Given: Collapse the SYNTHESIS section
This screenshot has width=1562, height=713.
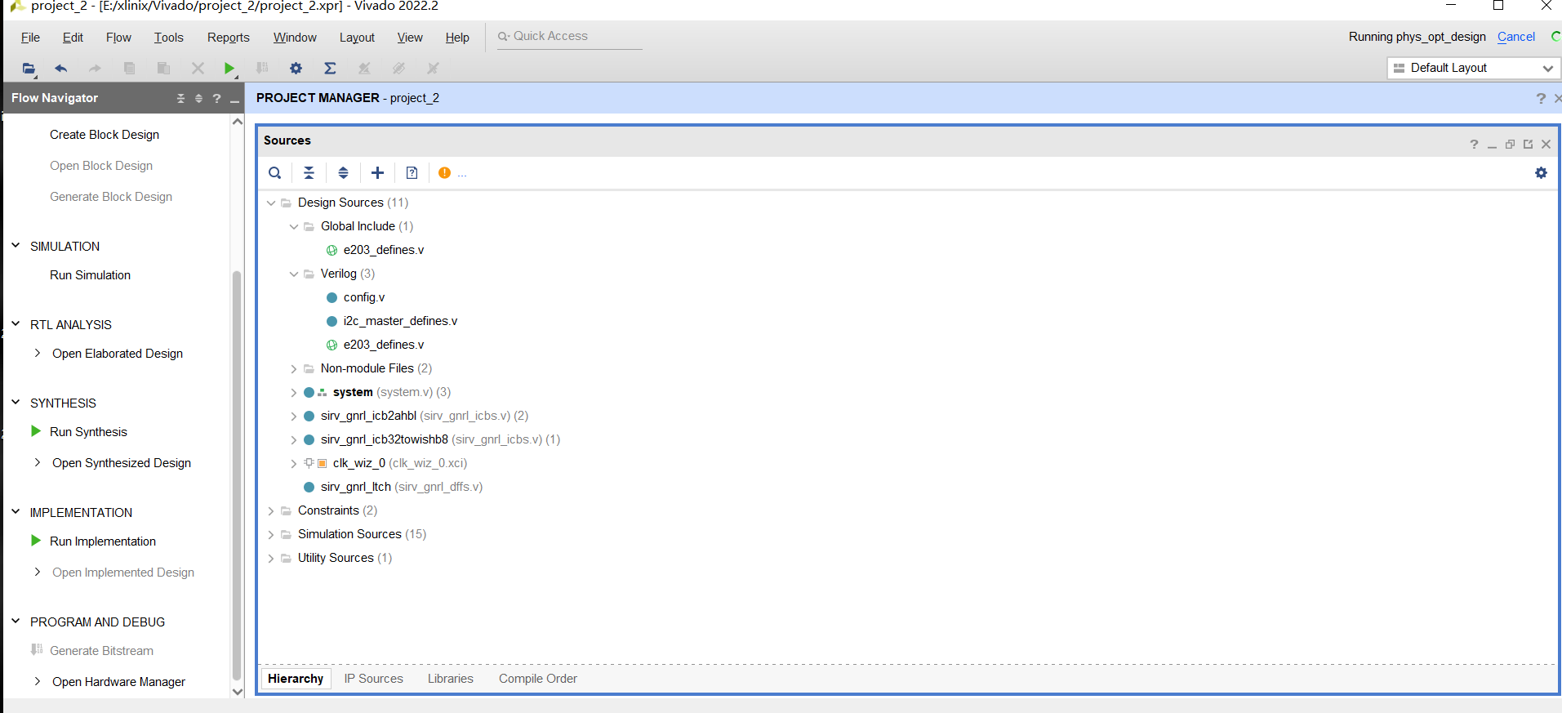Looking at the screenshot, I should [x=16, y=402].
